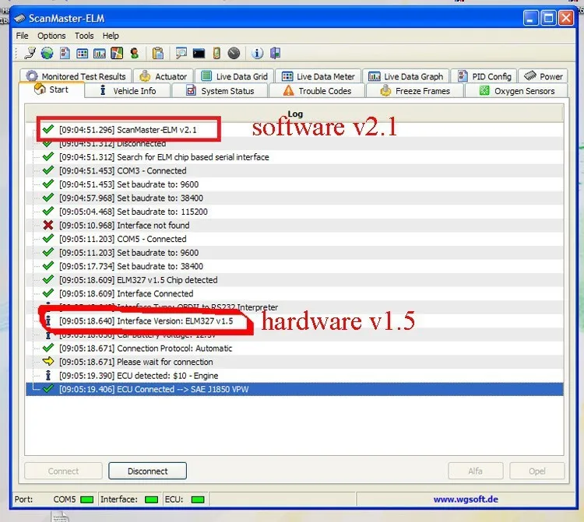Viewport: 584px width, 522px height.
Task: Click the COM5 port status indicator
Action: 86,499
